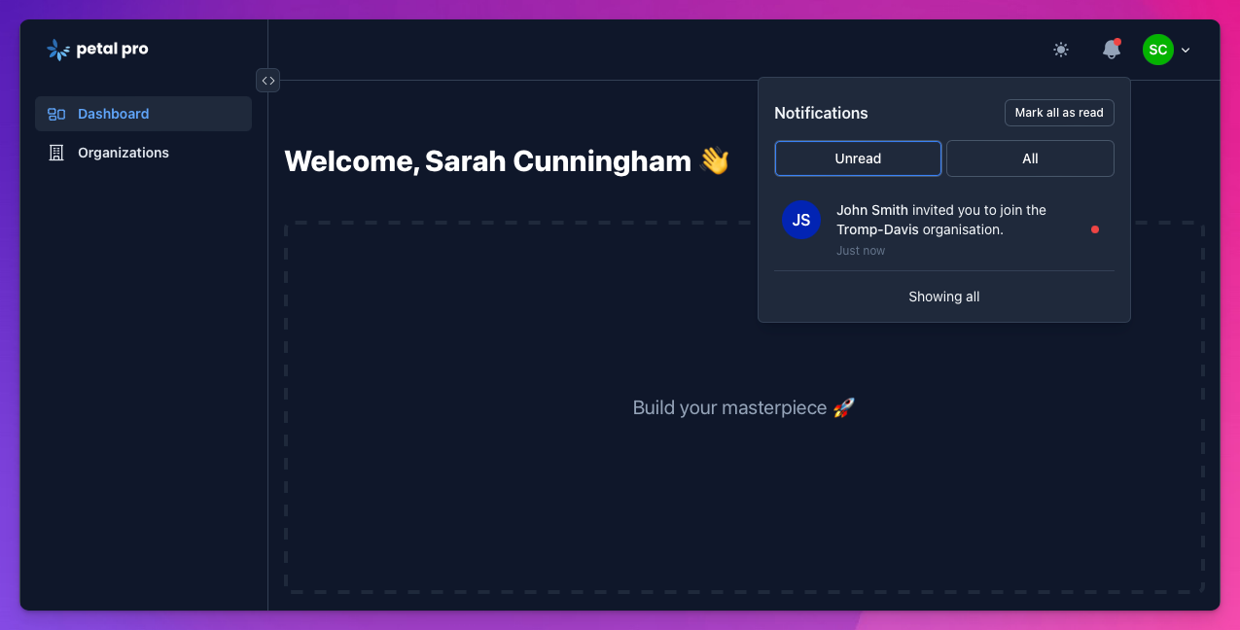Open the notifications bell icon

coord(1111,50)
